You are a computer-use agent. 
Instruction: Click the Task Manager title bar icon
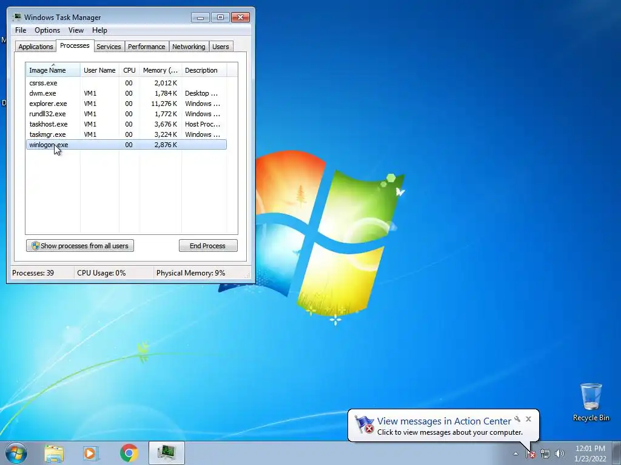pos(16,17)
